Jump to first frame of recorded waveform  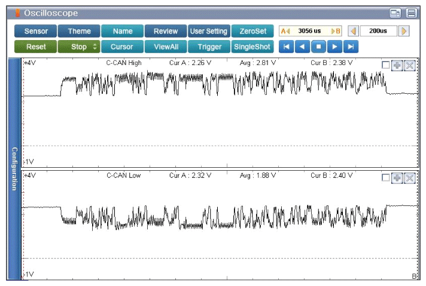[287, 47]
